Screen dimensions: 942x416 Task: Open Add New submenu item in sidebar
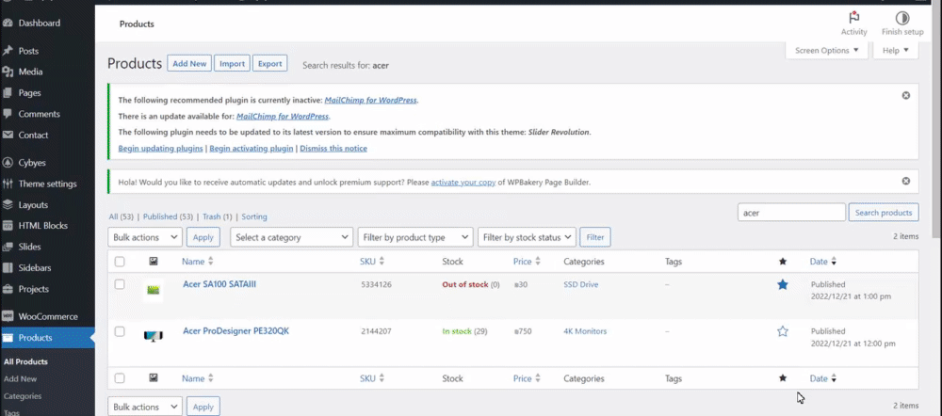(x=20, y=378)
